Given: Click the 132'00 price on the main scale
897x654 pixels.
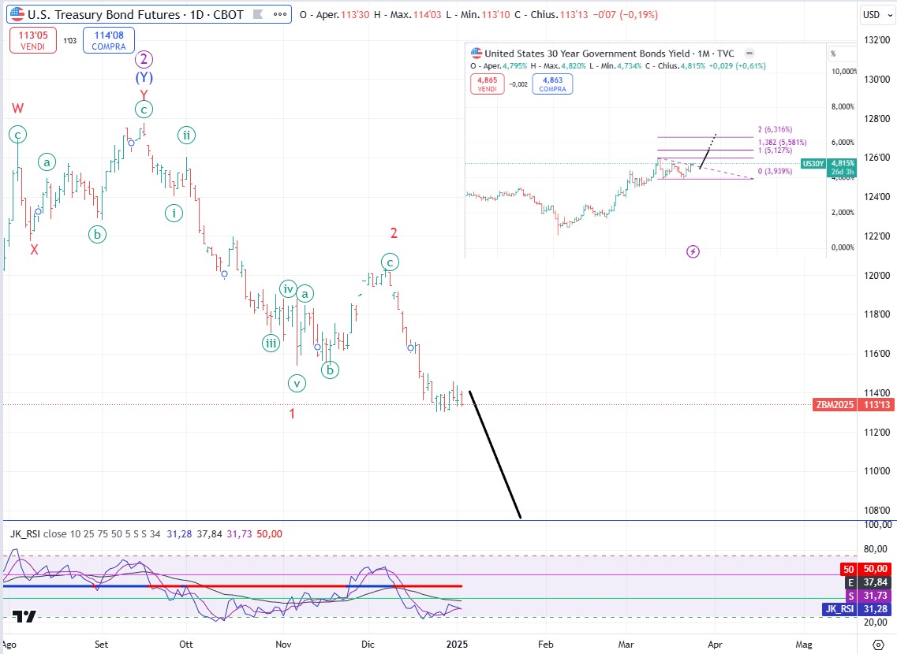Looking at the screenshot, I should [x=876, y=40].
